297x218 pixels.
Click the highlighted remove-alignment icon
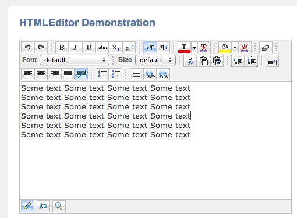coord(82,74)
